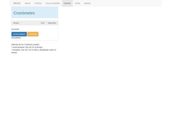Click the orange inicializar button
The width and height of the screenshot is (171, 128).
click(33, 34)
